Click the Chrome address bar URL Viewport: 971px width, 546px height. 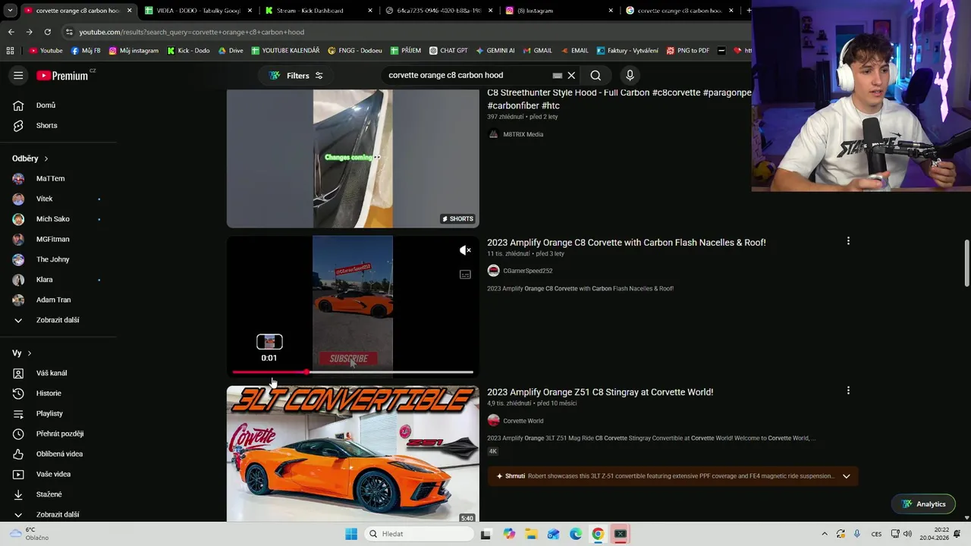(x=192, y=32)
